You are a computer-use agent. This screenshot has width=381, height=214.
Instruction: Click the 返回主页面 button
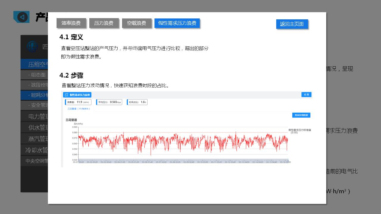(292, 24)
